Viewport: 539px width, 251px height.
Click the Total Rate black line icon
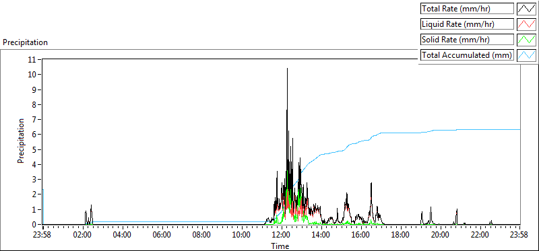pyautogui.click(x=527, y=9)
